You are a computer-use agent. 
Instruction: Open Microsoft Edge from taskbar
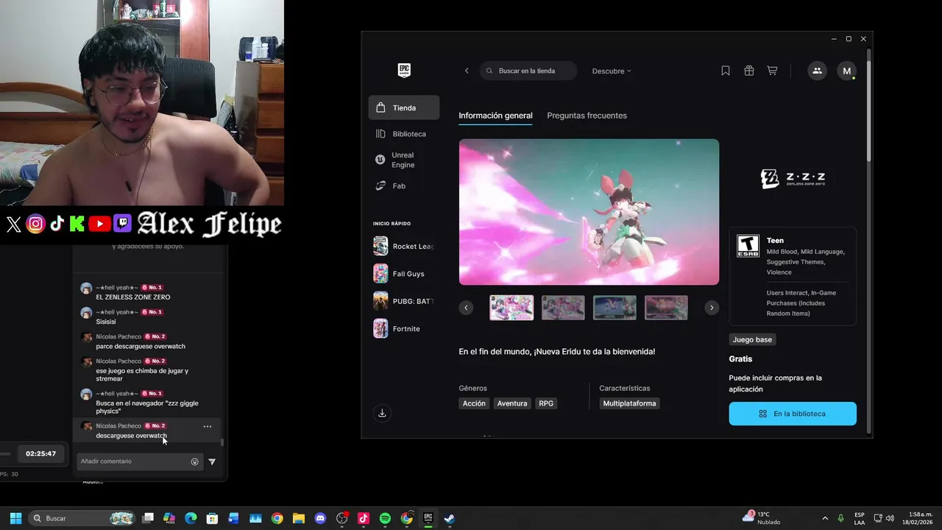tap(191, 518)
